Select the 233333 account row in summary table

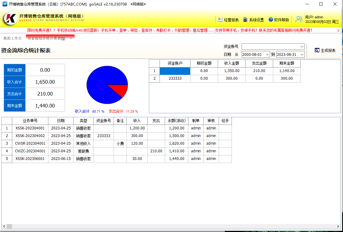(x=175, y=78)
